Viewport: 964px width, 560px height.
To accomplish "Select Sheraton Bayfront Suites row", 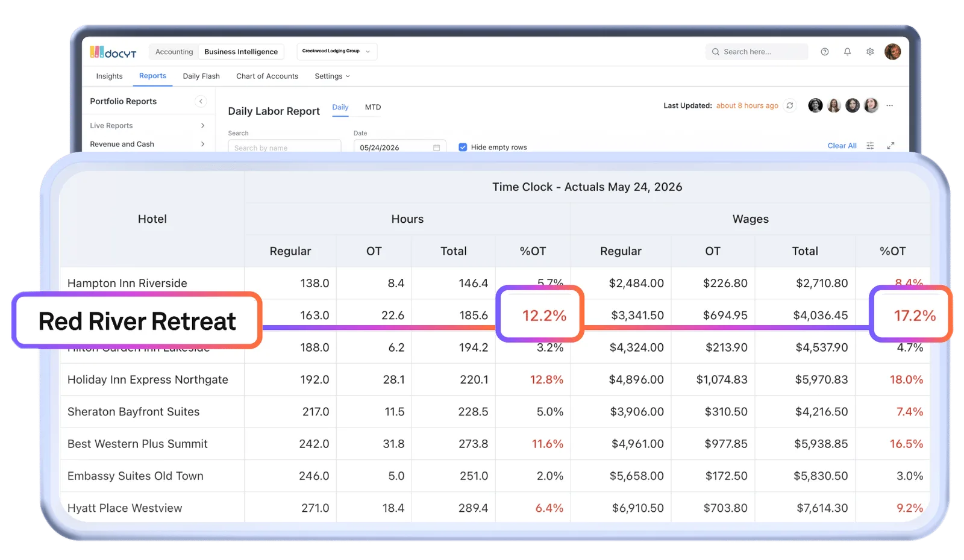I will point(133,412).
